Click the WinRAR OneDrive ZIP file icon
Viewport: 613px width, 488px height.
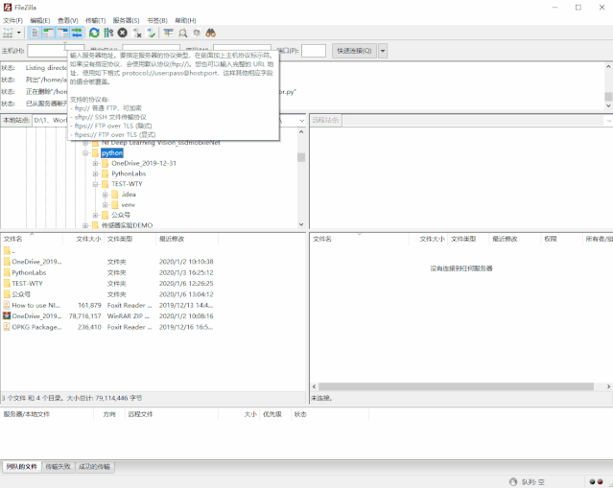click(7, 315)
